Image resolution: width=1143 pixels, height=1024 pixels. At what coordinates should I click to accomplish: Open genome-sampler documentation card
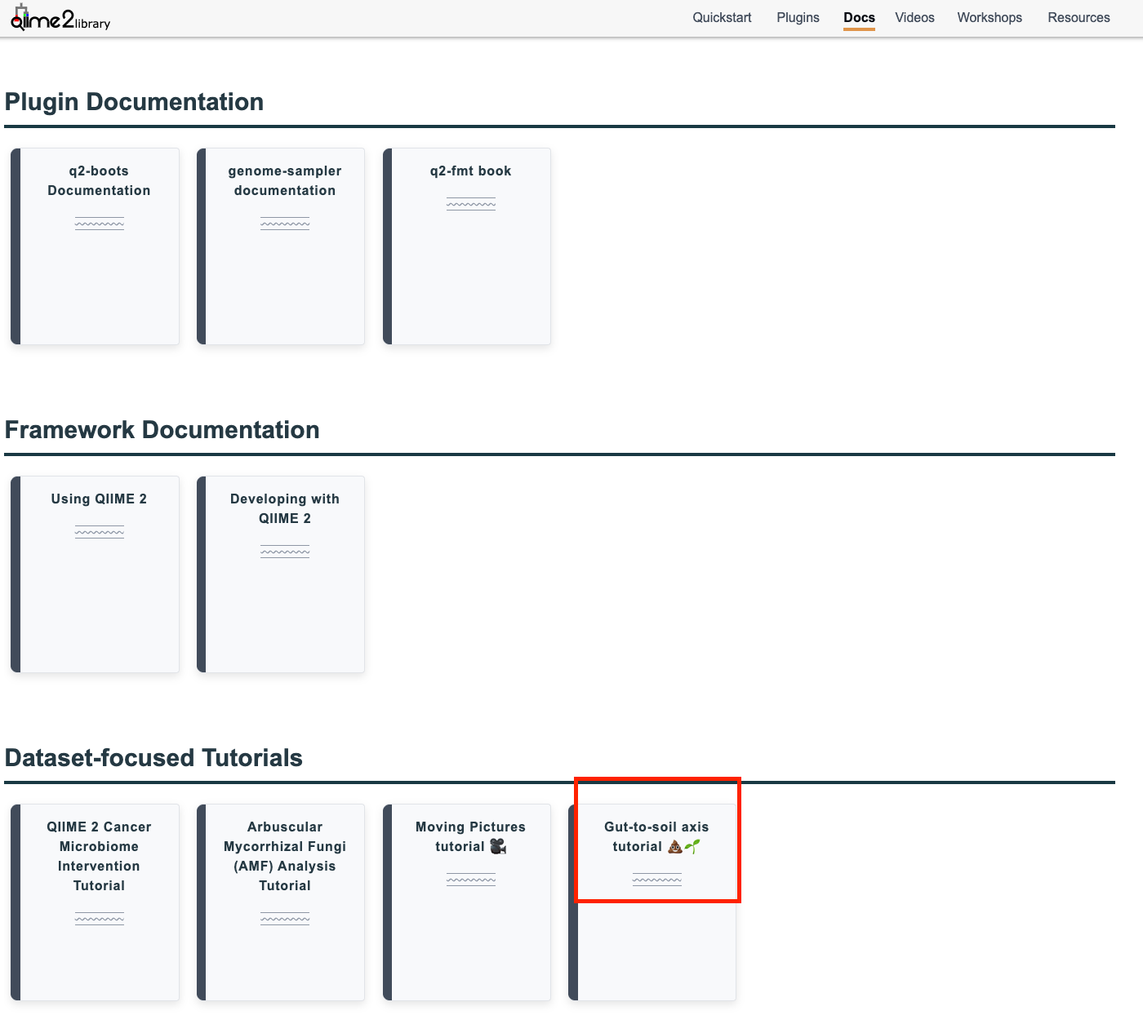point(284,246)
